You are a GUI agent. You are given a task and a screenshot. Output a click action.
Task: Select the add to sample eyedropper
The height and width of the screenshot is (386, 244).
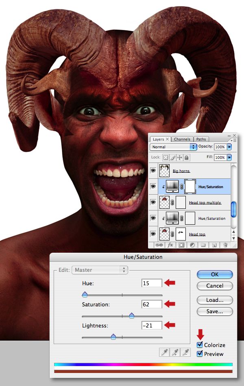(175, 353)
